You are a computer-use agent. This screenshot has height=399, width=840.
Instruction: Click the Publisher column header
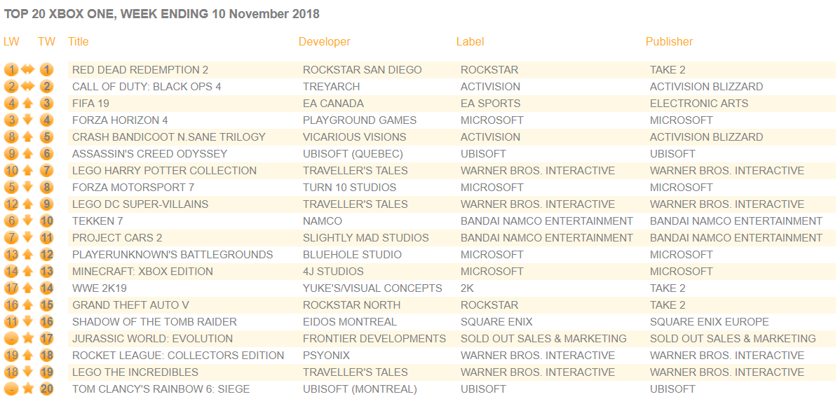pos(669,42)
